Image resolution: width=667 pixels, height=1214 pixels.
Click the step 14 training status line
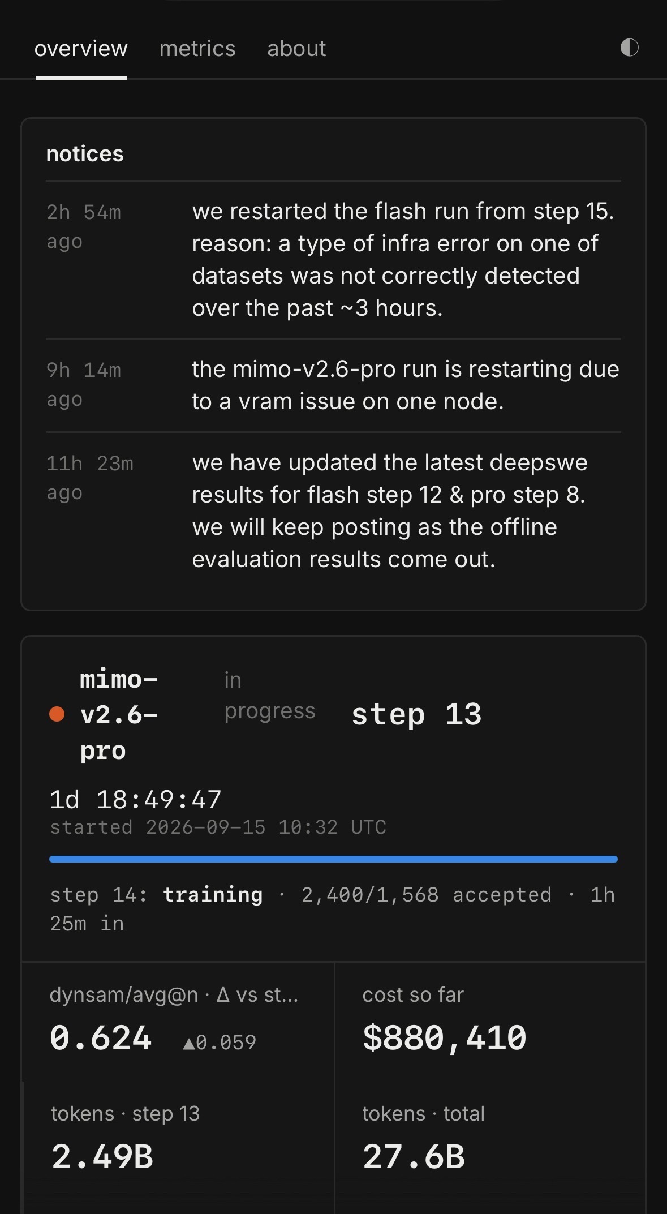[333, 909]
